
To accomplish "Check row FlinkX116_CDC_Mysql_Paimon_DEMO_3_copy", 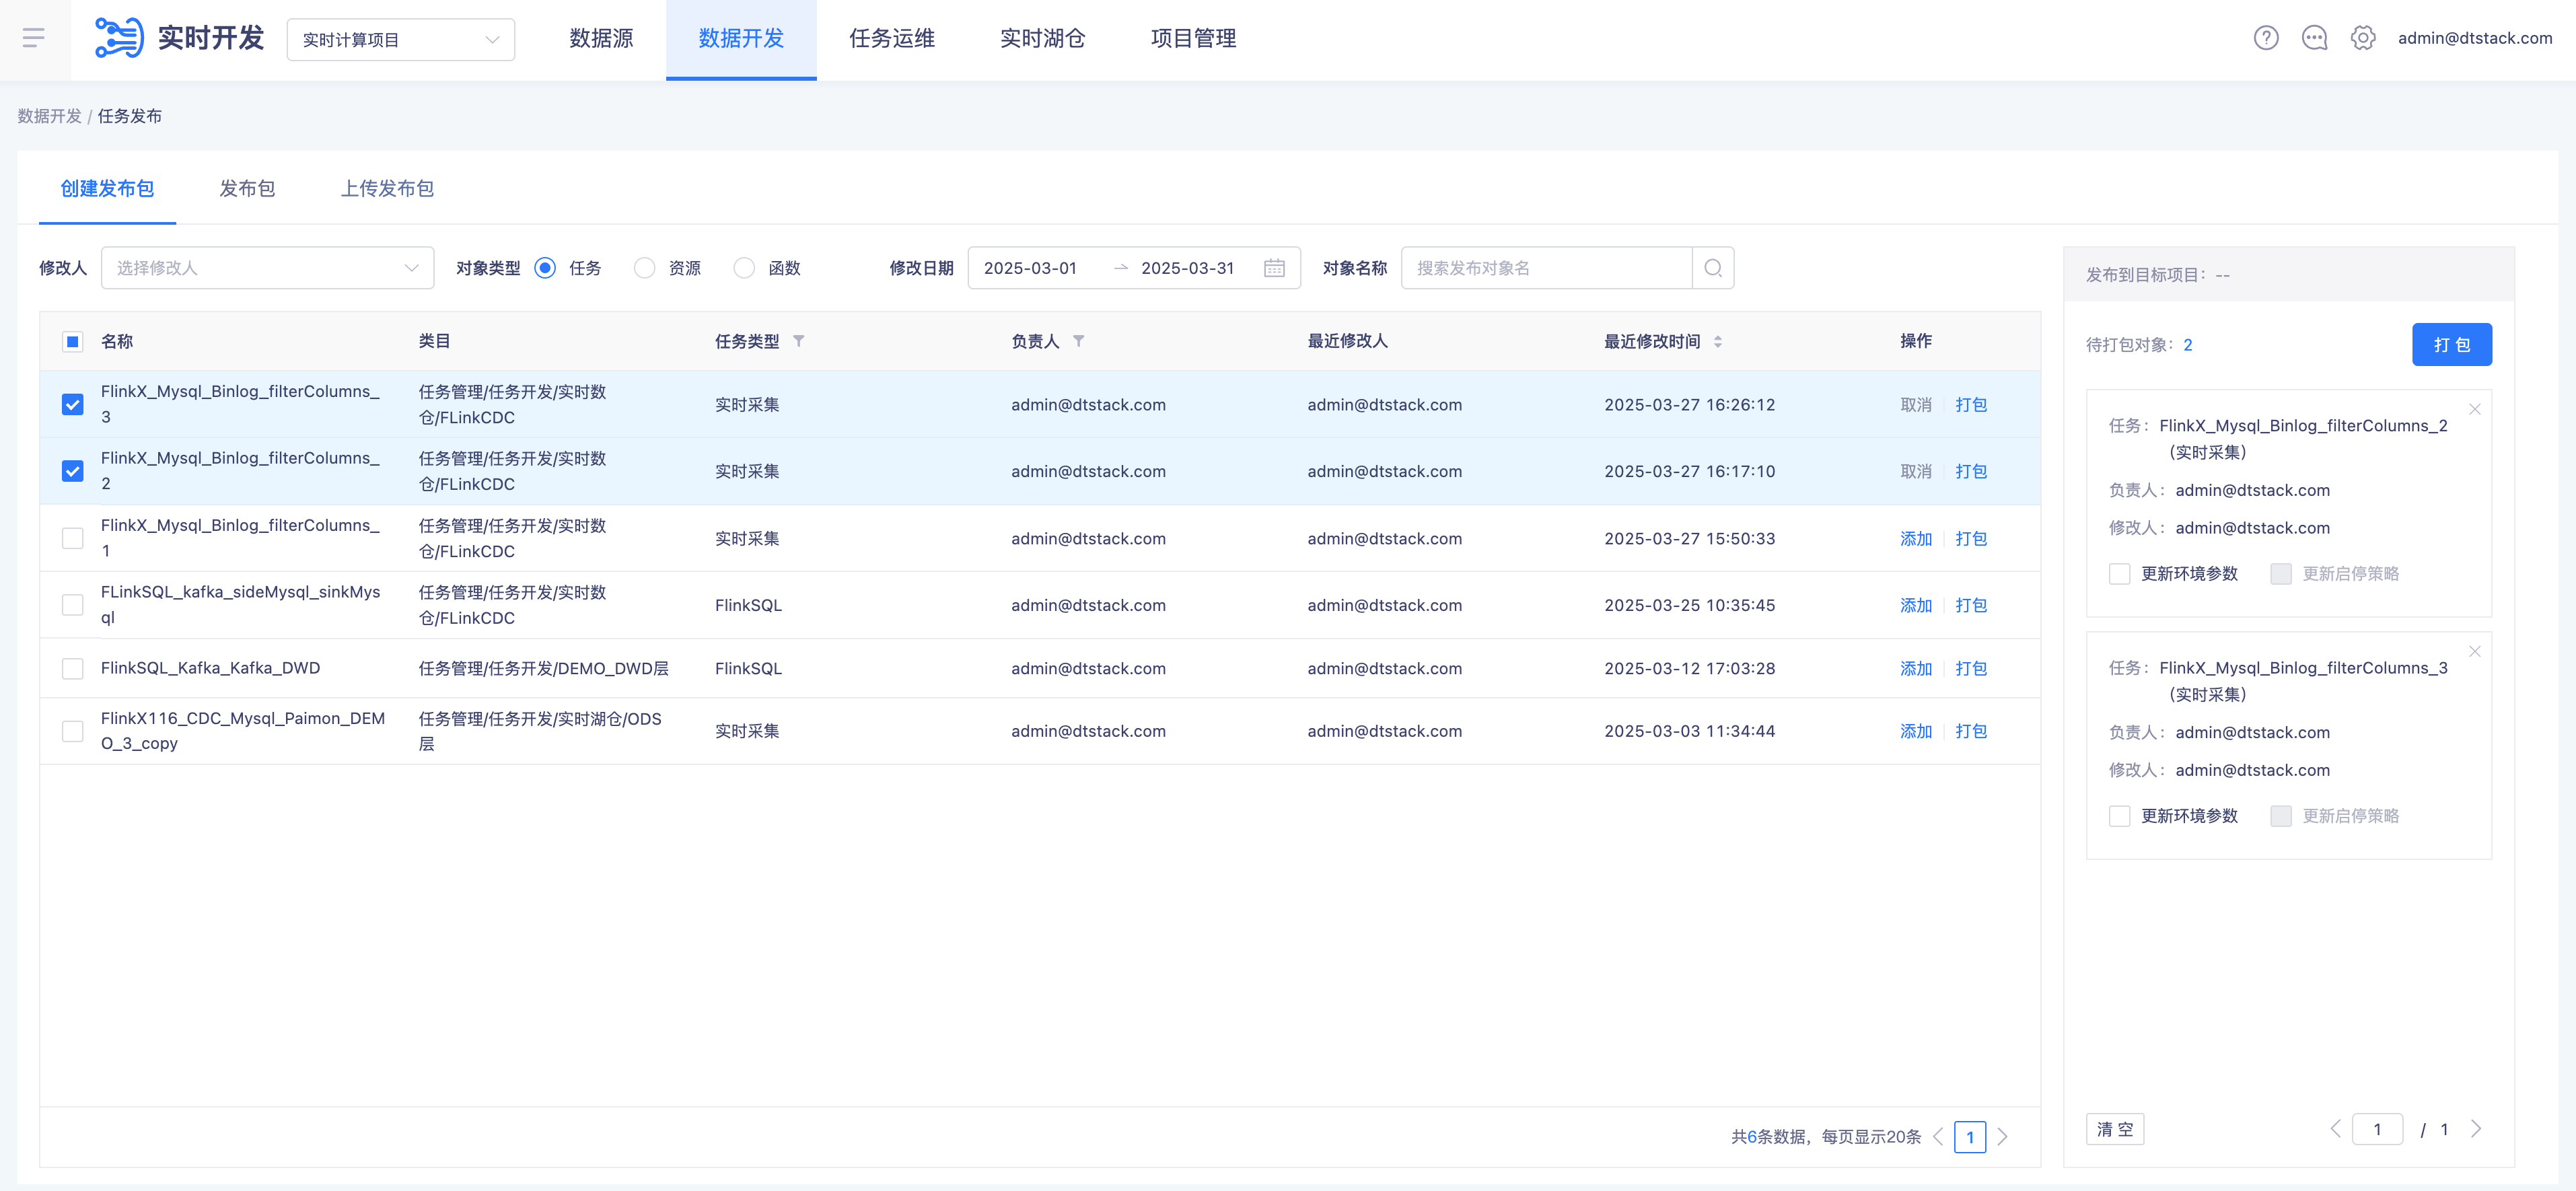I will click(72, 731).
